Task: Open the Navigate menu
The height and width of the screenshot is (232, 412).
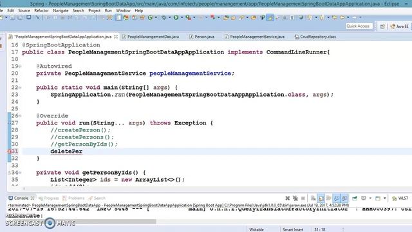Action: (x=61, y=10)
